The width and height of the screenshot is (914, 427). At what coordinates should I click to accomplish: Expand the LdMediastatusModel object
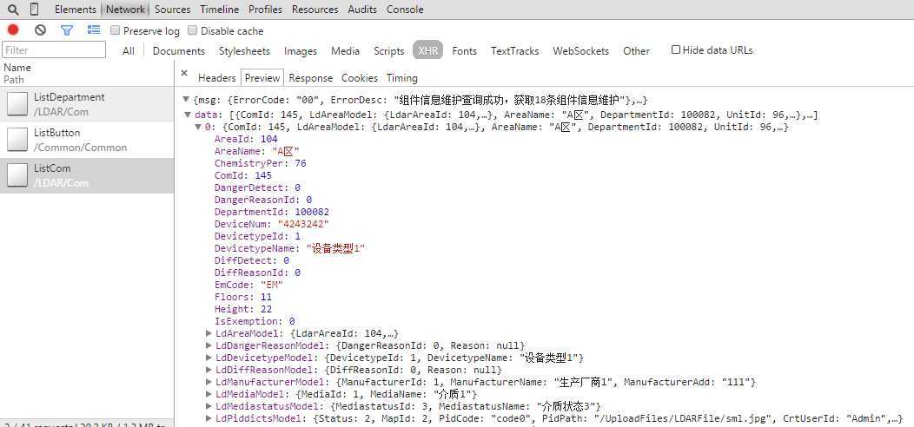tap(209, 406)
